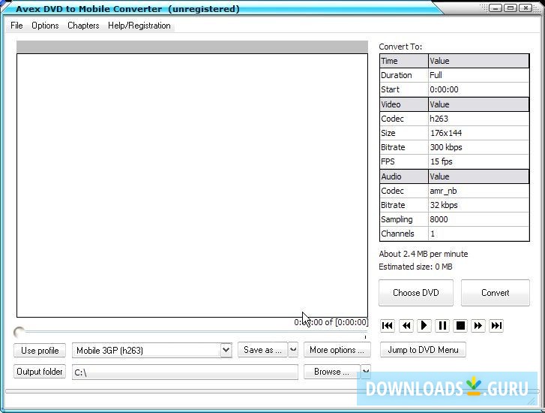Skip to the next chapter

[496, 326]
